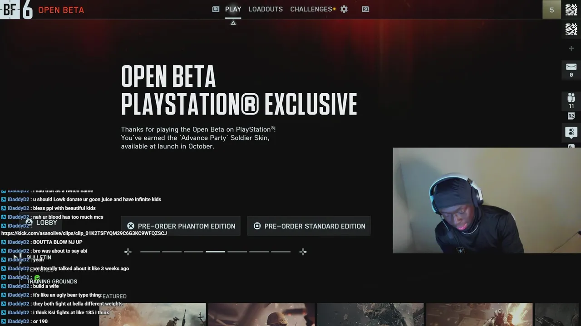Click chat message "it's like an ugly bear type thing"
The height and width of the screenshot is (326, 581).
click(67, 295)
